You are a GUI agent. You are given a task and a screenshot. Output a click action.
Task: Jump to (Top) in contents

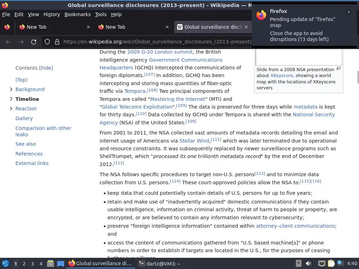[x=21, y=80]
